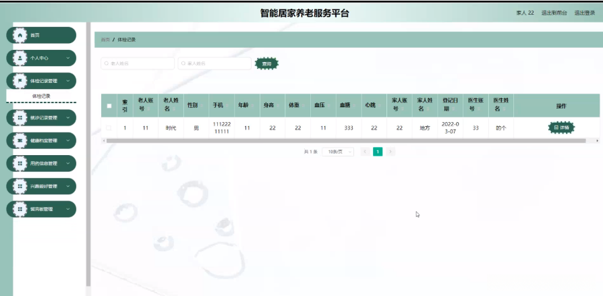Click the flag icon of 体检记录管理
603x296 pixels.
(20, 81)
